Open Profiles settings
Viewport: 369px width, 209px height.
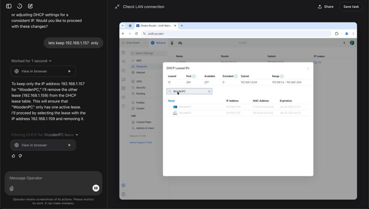(140, 103)
